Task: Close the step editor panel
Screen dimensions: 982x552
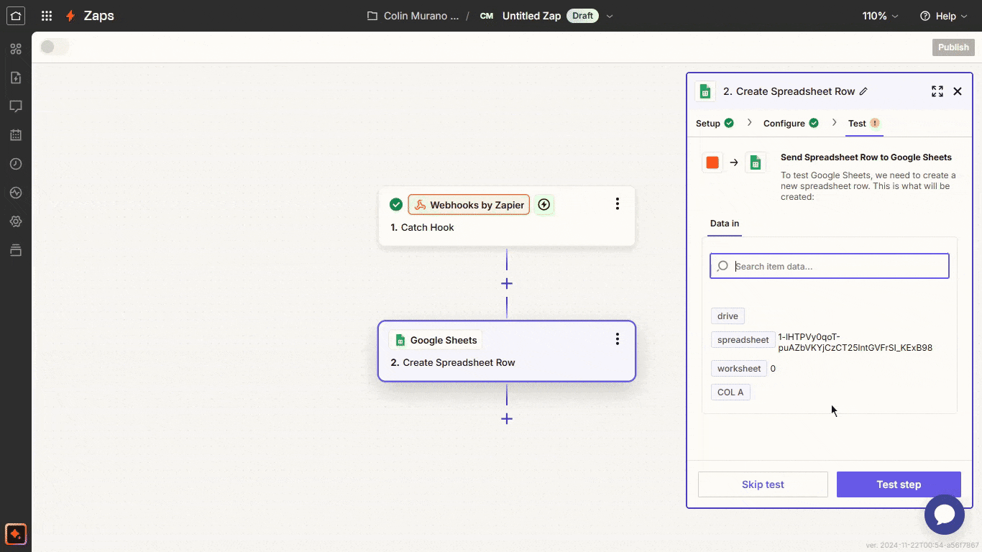Action: coord(958,91)
